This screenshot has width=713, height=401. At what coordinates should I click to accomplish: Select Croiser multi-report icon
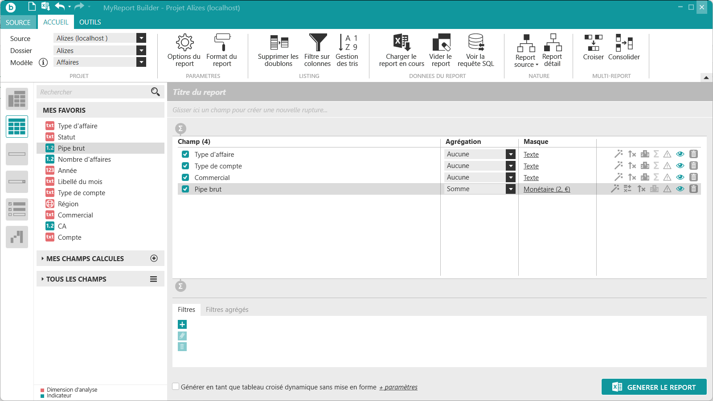(593, 47)
